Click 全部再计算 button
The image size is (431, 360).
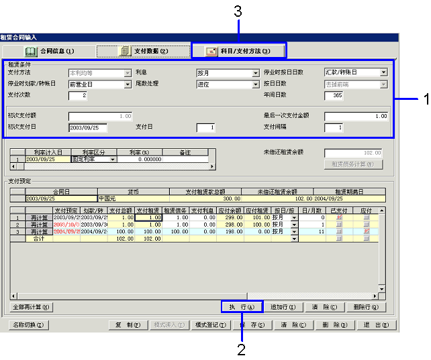click(x=32, y=307)
